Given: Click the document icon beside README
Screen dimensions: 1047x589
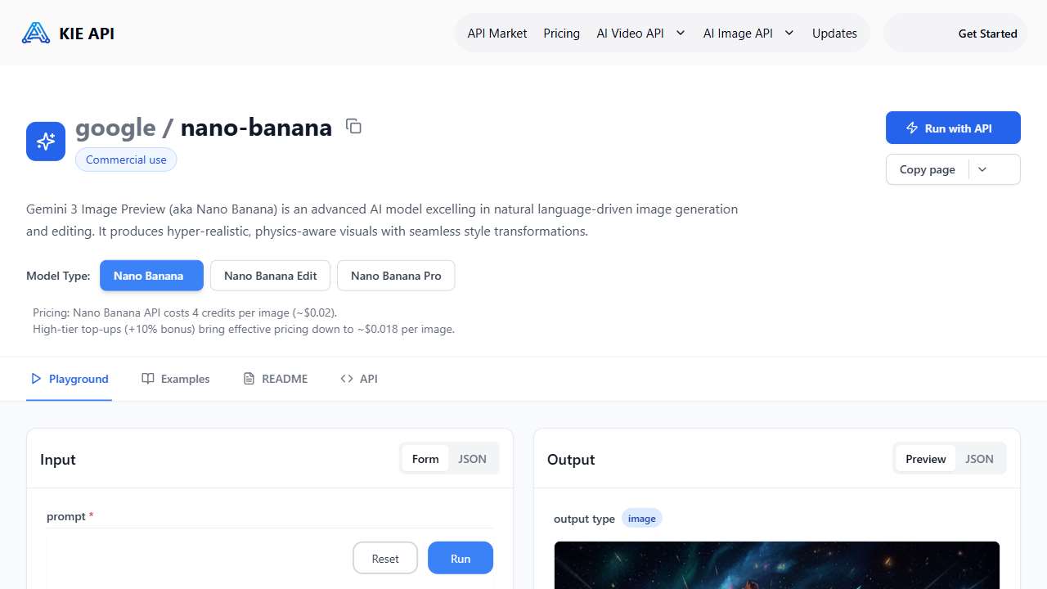Looking at the screenshot, I should click(x=248, y=379).
